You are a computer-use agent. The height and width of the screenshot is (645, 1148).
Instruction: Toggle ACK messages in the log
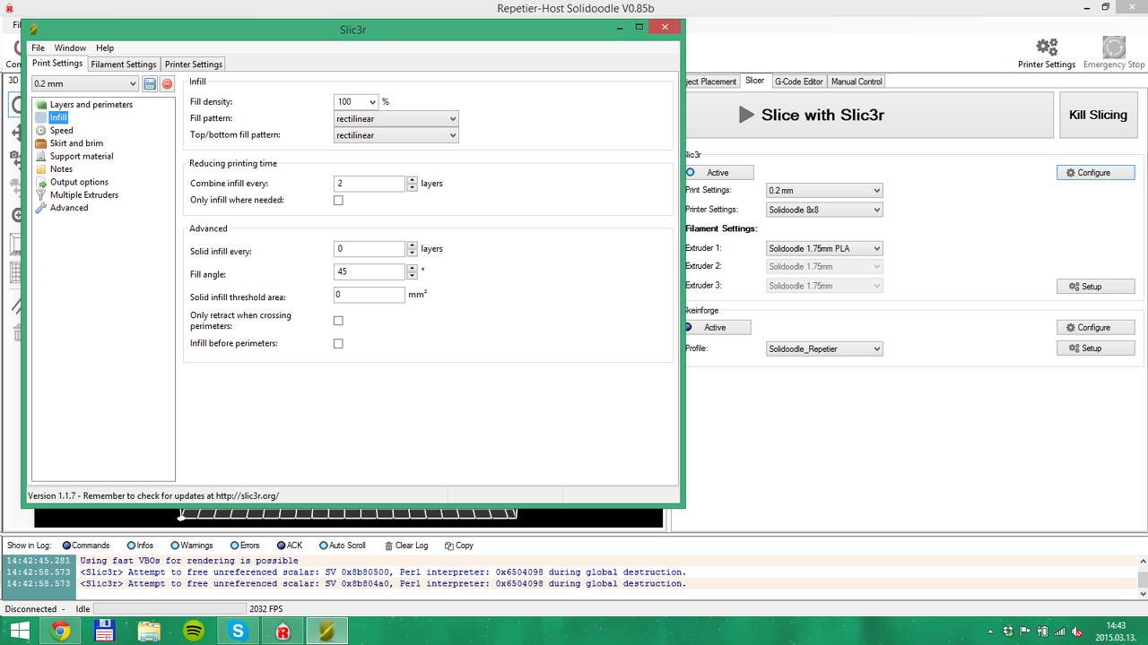point(290,546)
